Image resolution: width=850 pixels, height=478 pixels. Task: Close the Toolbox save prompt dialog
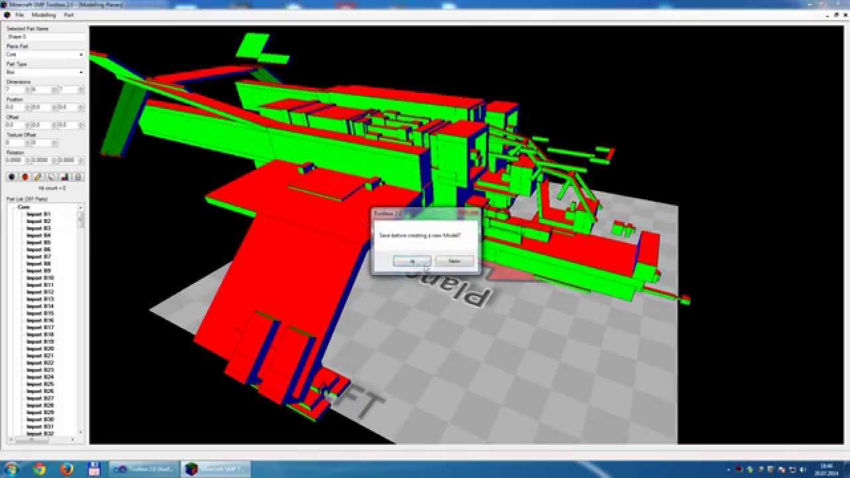tap(469, 213)
